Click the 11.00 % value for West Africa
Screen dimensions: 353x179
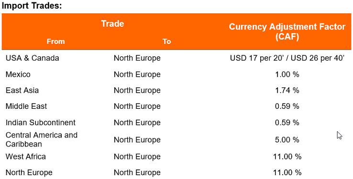point(287,157)
